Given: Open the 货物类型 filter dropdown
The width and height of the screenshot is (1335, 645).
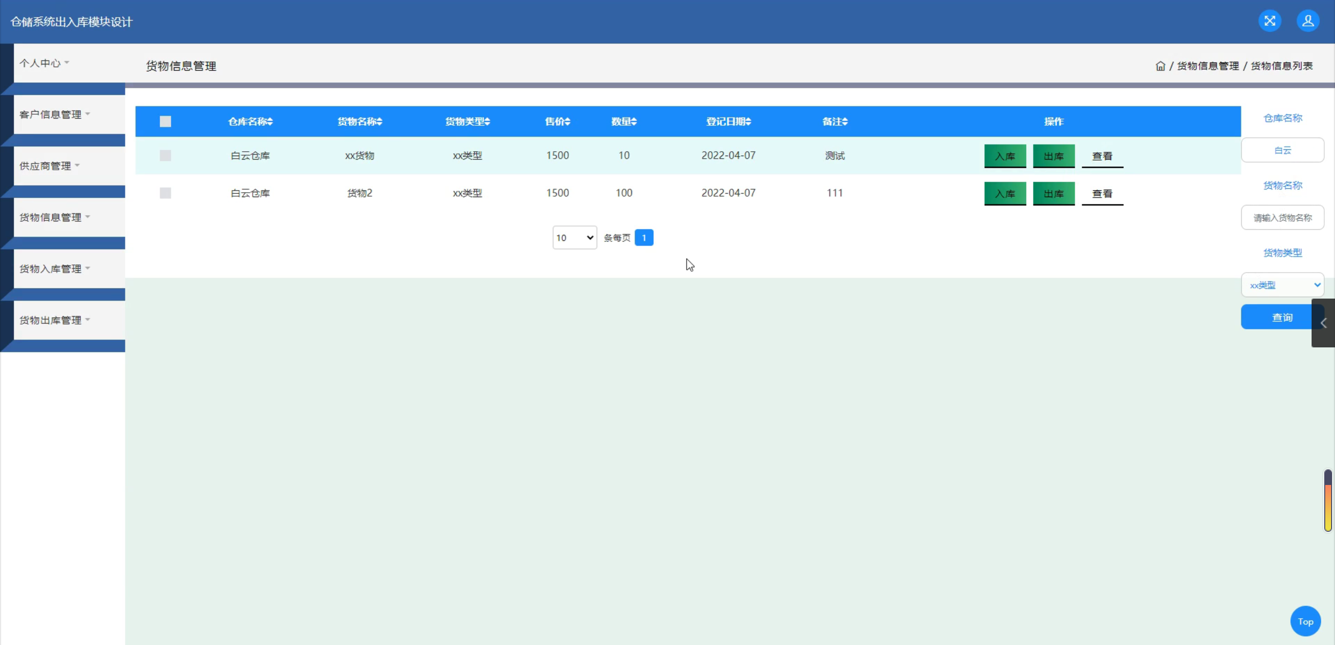Looking at the screenshot, I should [x=1282, y=285].
